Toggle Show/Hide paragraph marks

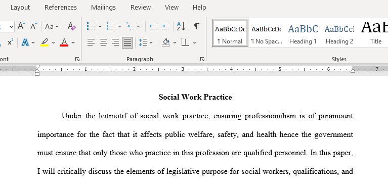[197, 26]
